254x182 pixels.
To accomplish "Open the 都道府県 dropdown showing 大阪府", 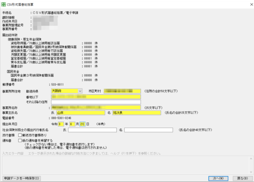I will coord(67,91).
